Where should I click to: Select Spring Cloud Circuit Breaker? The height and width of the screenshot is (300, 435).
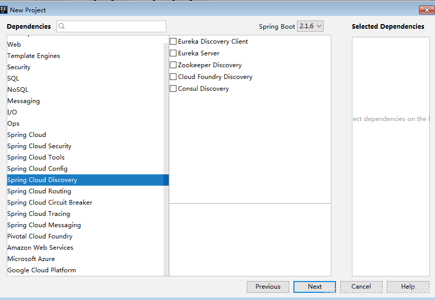tap(86, 203)
